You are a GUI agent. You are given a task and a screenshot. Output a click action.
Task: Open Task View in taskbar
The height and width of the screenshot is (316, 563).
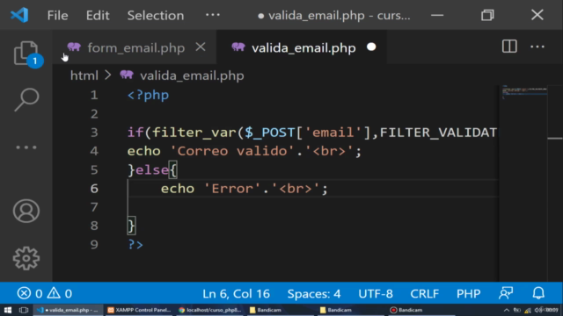pyautogui.click(x=24, y=310)
